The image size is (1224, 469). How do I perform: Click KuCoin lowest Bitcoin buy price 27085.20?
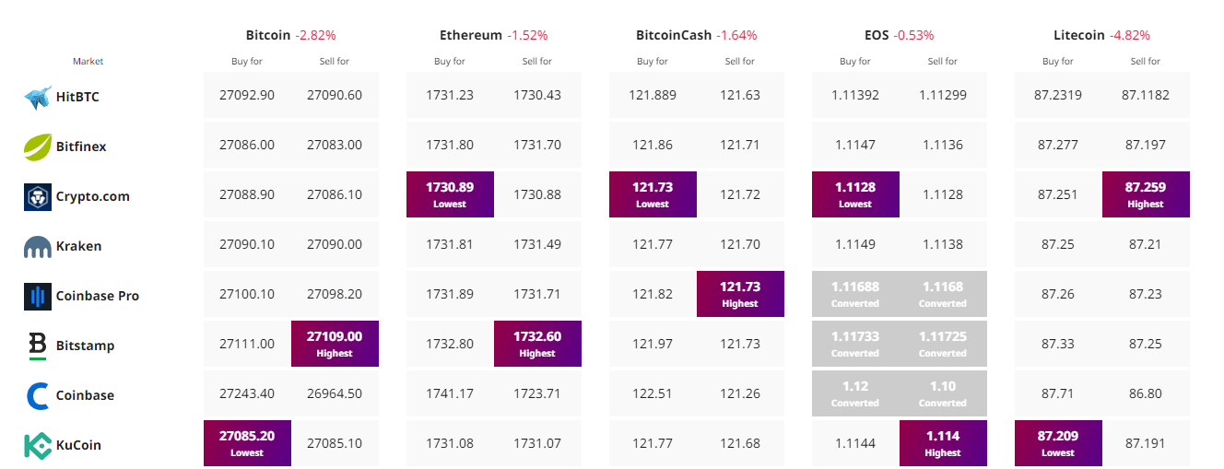click(247, 443)
